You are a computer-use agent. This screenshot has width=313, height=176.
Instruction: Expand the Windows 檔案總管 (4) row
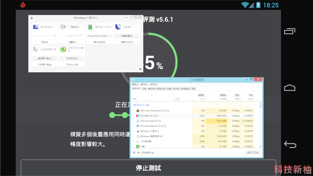(134, 136)
